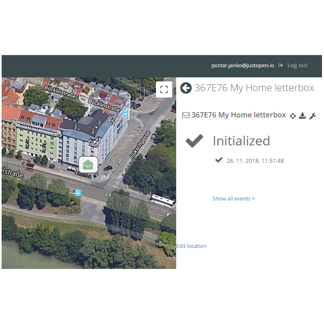Click the Initialized status text
The width and height of the screenshot is (324, 324).
point(241,141)
